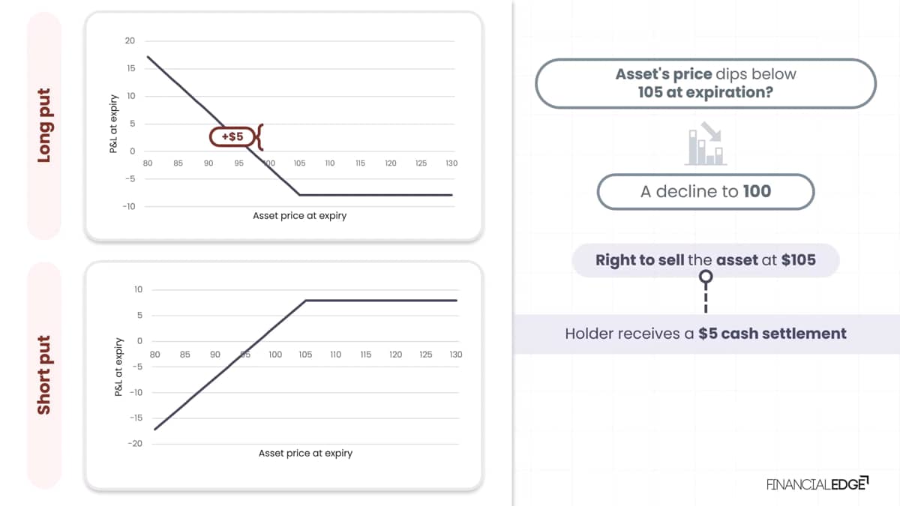Select the Short put vertical label
The width and height of the screenshot is (900, 506).
[43, 374]
